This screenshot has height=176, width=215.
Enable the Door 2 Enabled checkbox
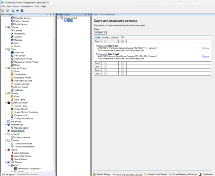(x=106, y=63)
